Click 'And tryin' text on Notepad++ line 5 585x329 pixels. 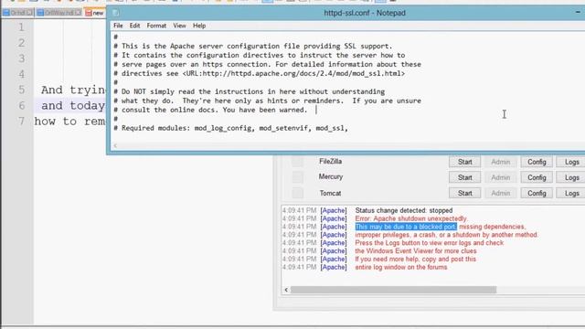[73, 90]
